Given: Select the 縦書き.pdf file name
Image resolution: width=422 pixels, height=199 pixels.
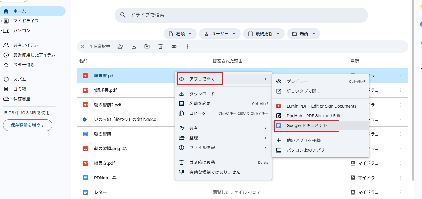Looking at the screenshot, I should (104, 163).
